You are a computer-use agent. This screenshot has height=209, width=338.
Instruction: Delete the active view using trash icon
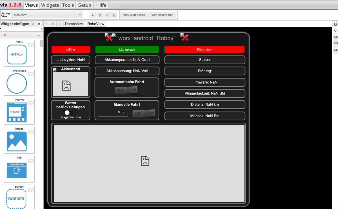coord(100,15)
